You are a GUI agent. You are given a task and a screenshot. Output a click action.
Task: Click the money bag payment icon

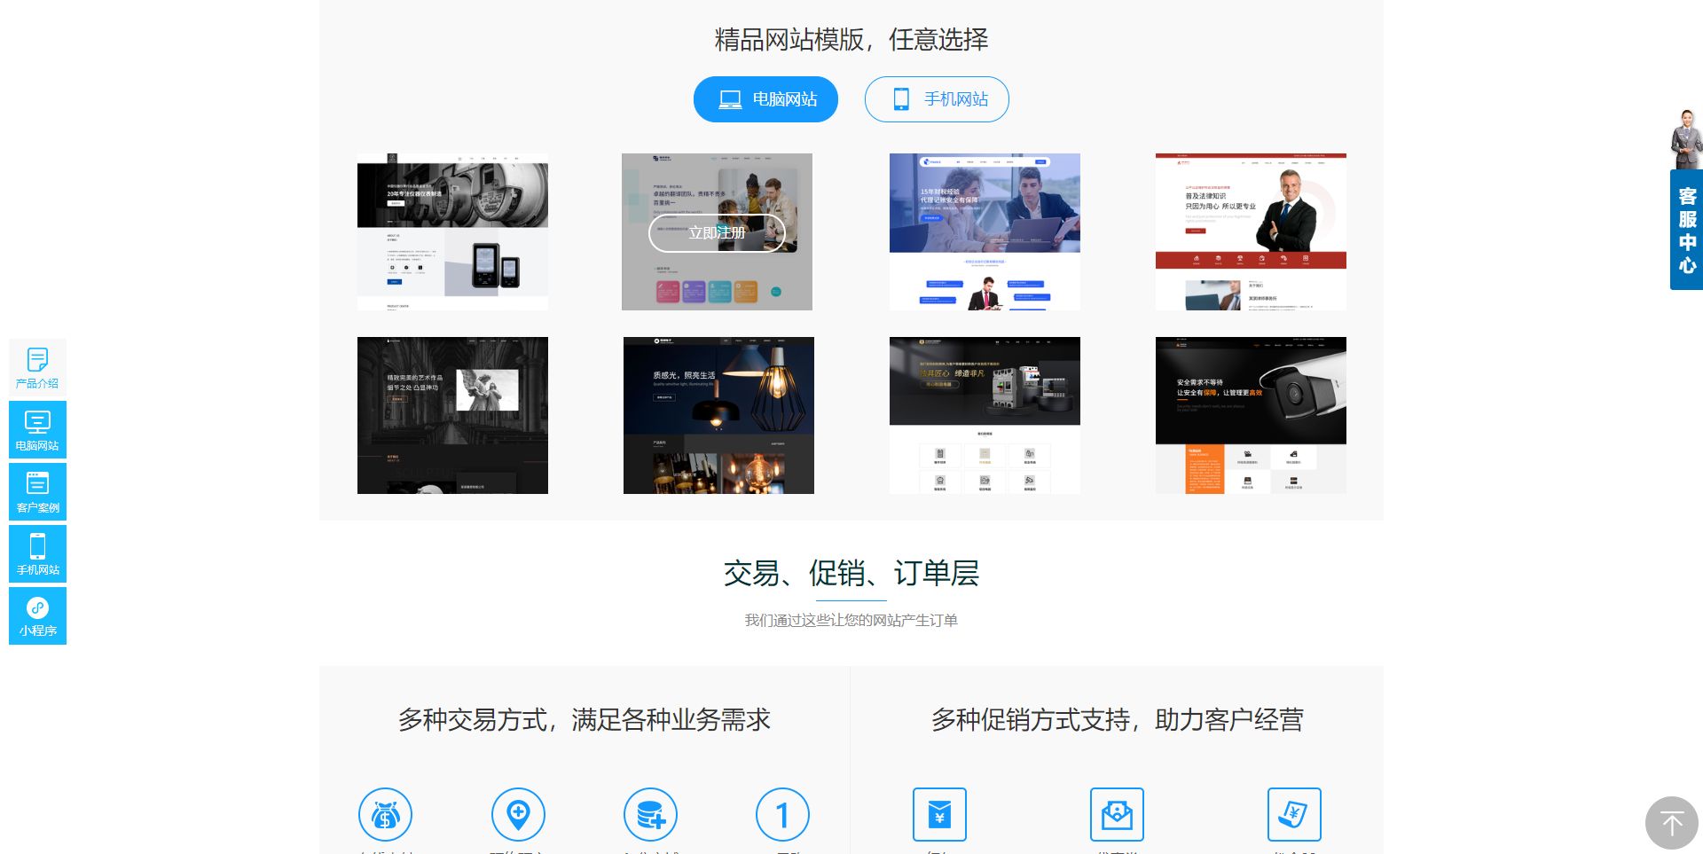[x=385, y=814]
